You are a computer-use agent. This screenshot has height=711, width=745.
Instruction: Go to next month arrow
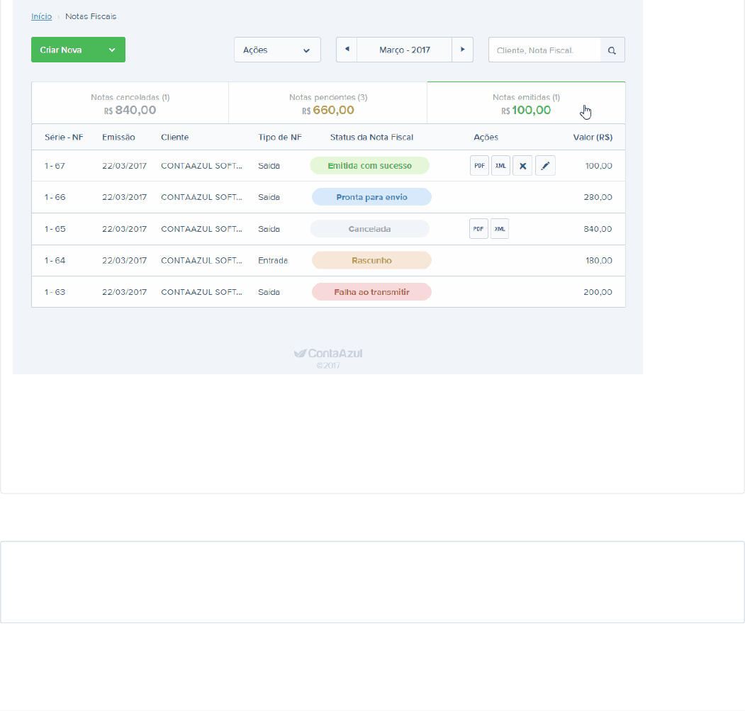pos(463,50)
